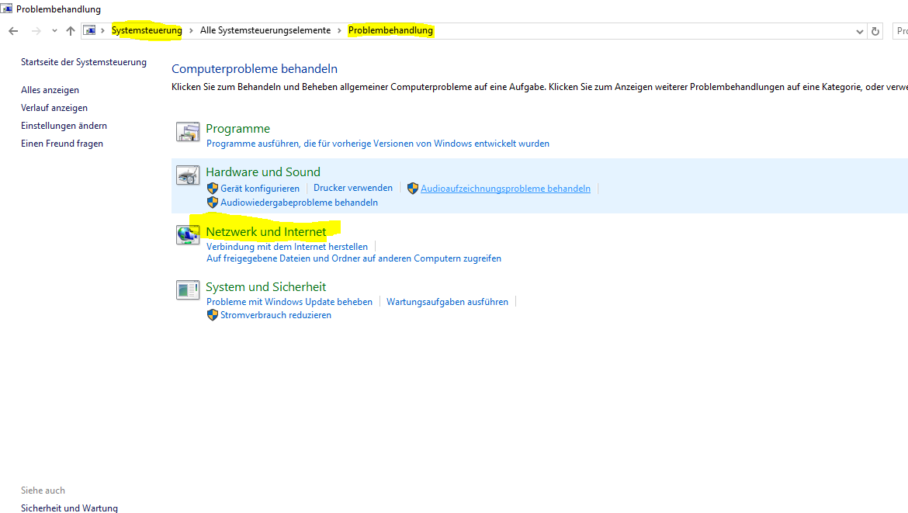Click the Systemsteuerung breadcrumb
The image size is (908, 513).
147,31
